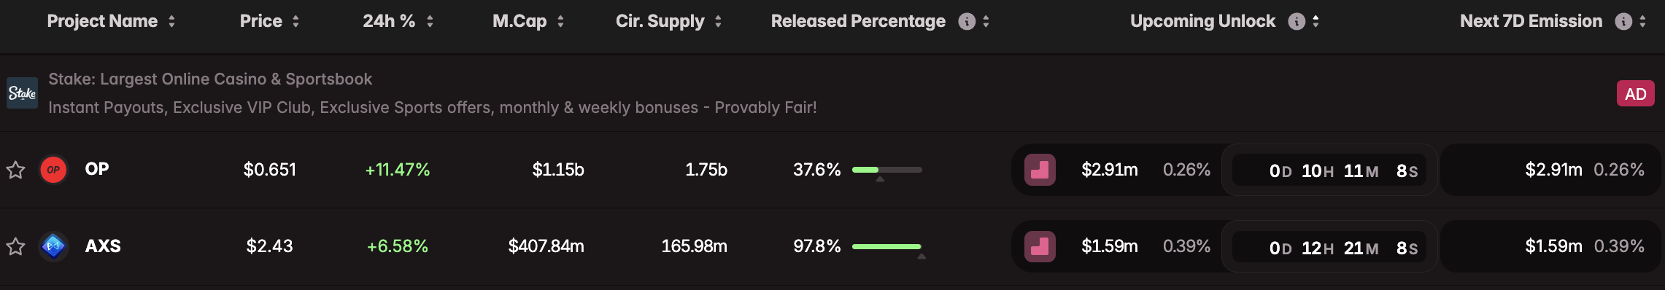1665x290 pixels.
Task: Favorite AXS with the star icon
Action: (15, 247)
